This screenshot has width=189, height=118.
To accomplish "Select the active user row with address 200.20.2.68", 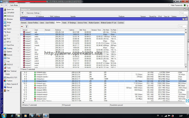I will (x=102, y=45).
